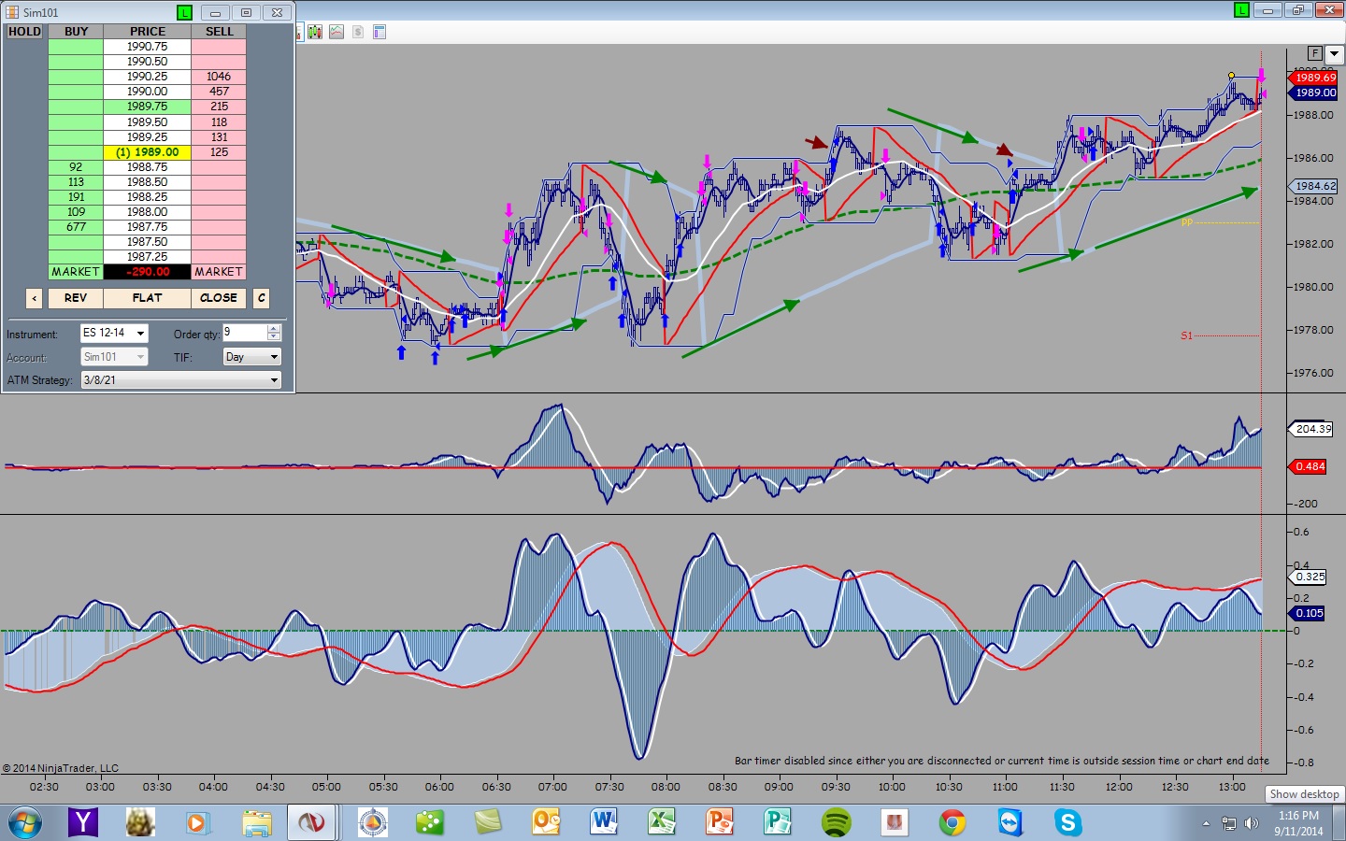Image resolution: width=1346 pixels, height=841 pixels.
Task: Click sell cell showing 118 at 1989.50
Action: click(219, 122)
